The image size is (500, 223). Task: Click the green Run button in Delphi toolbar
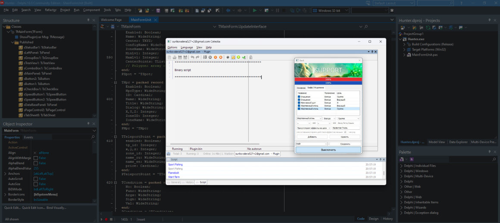[x=255, y=10]
